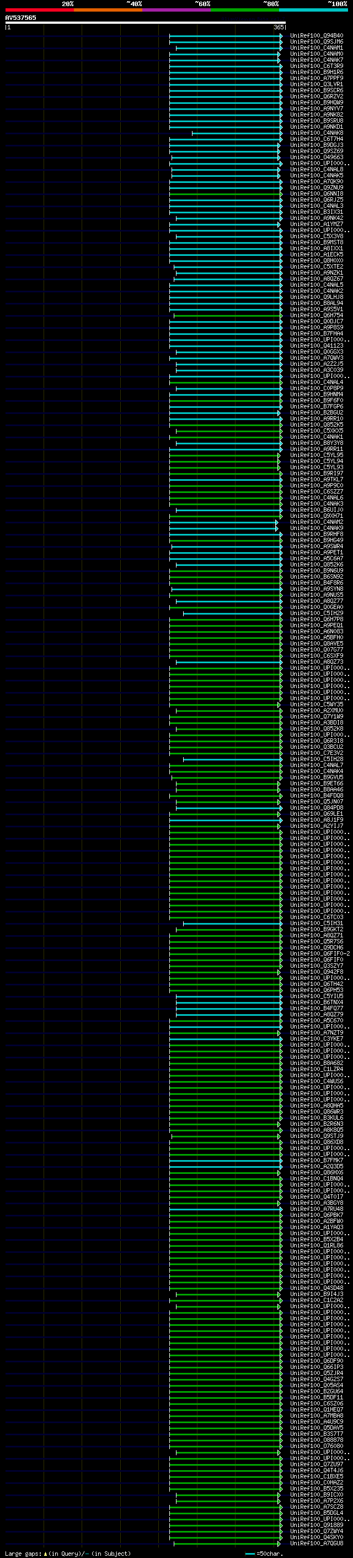Select the UniRef100_Q3LVR1 label
Image resolution: width=353 pixels, height=1558 pixels.
click(316, 84)
